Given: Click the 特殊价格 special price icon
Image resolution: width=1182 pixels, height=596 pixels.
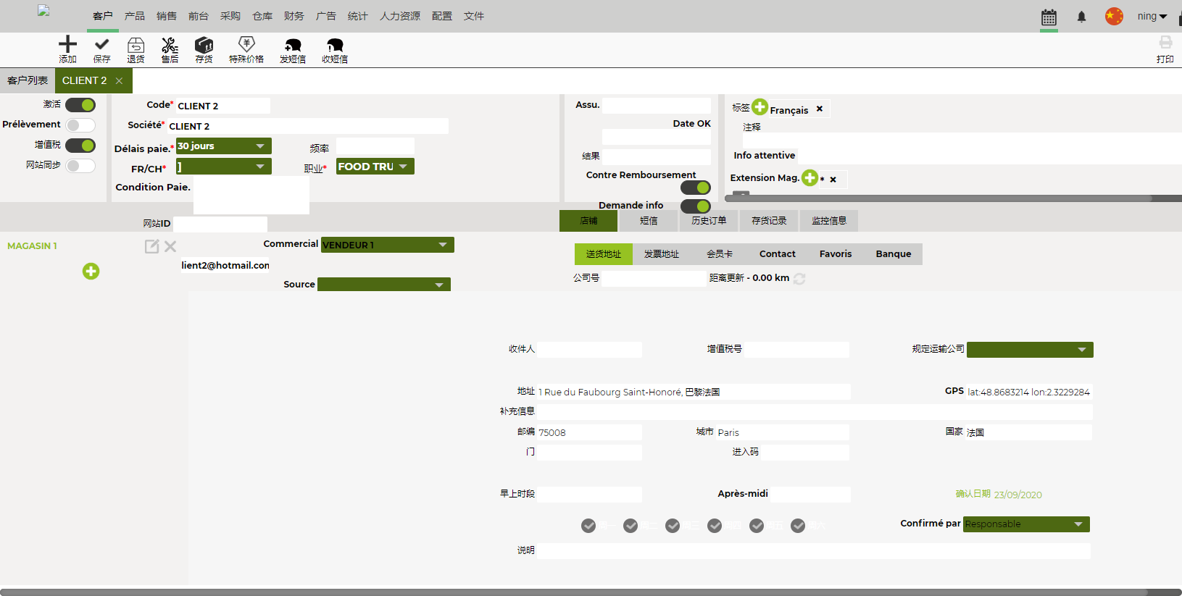Looking at the screenshot, I should 246,45.
